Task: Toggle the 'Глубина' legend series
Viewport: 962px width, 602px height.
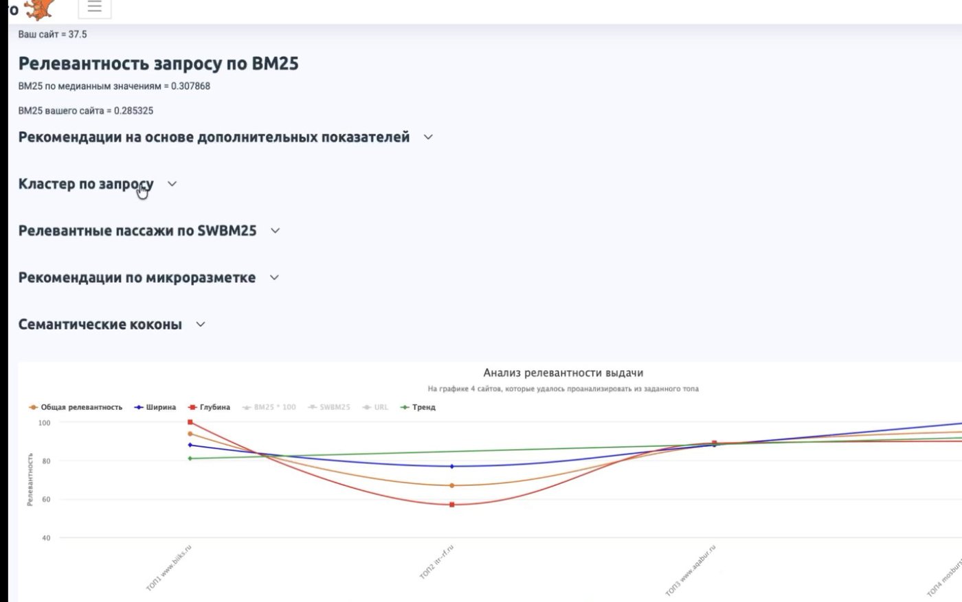Action: coord(210,407)
